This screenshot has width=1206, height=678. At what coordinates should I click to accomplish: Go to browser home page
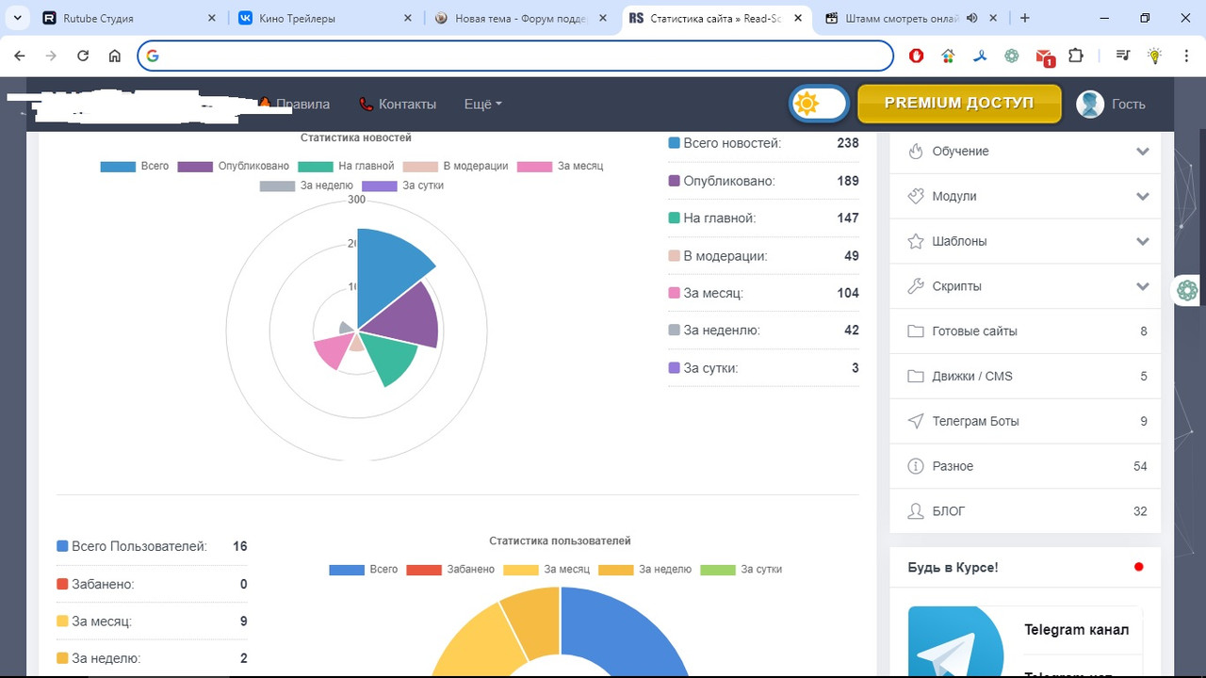[115, 56]
